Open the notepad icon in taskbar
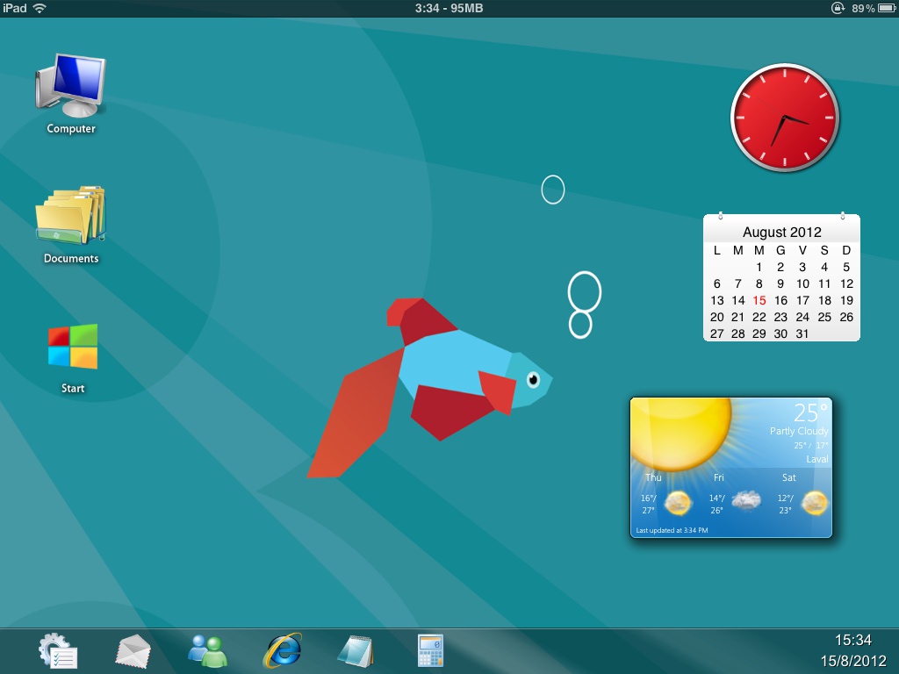 (356, 651)
